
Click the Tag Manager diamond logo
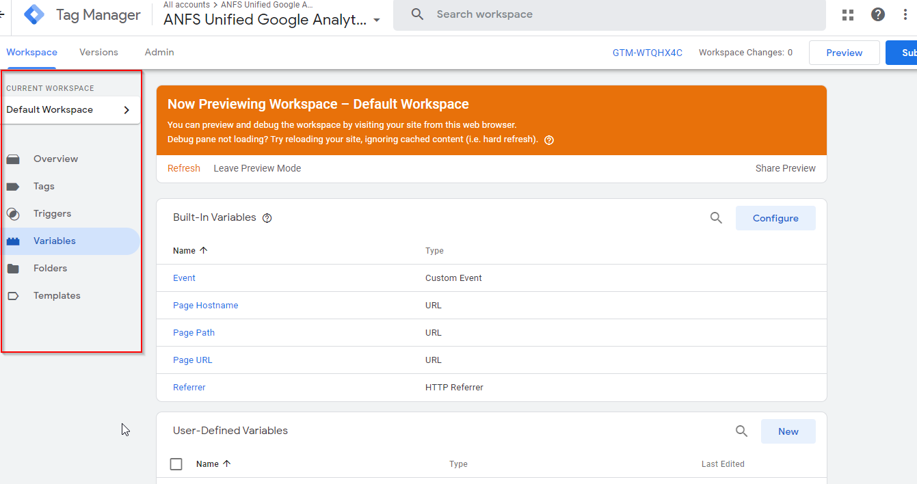[34, 14]
